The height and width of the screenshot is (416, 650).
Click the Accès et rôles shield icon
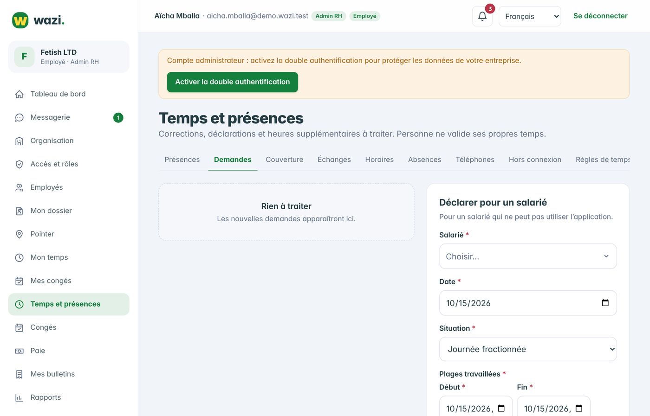[19, 164]
